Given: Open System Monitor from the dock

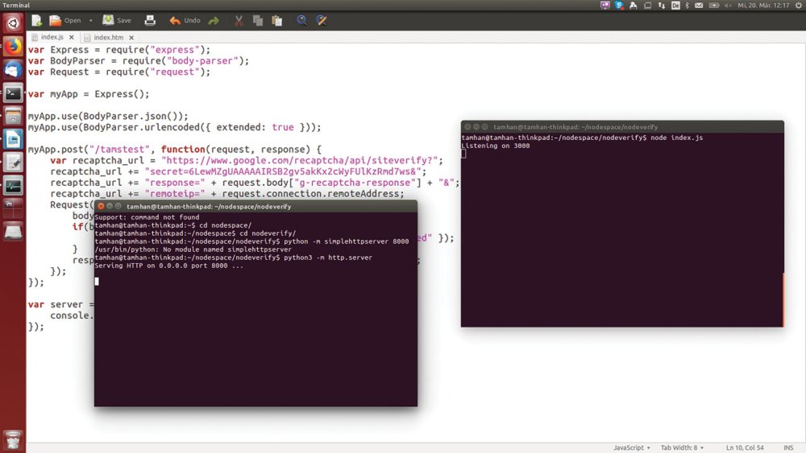Looking at the screenshot, I should click(13, 186).
